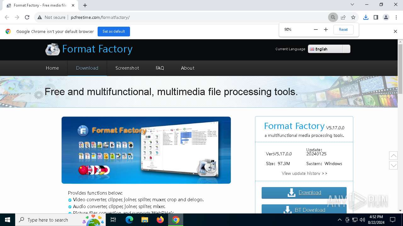Set Chrome as default browser
The width and height of the screenshot is (403, 226).
pos(114,31)
